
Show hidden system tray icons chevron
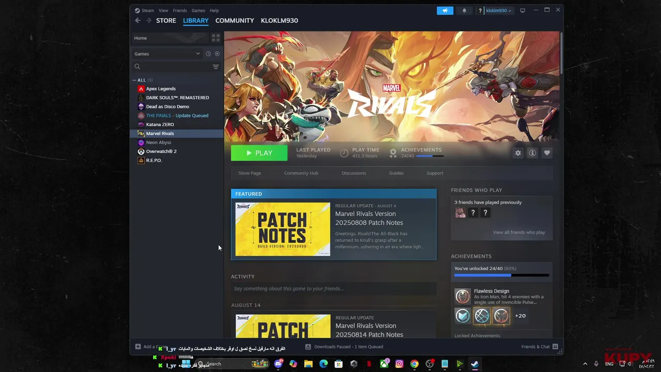click(x=585, y=364)
